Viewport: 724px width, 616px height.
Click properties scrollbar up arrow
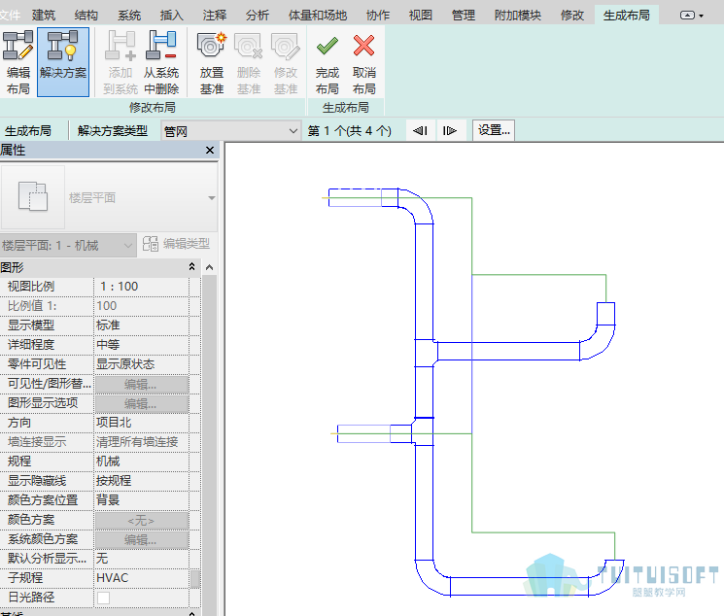(209, 267)
